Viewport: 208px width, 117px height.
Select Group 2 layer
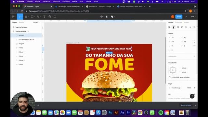[x=26, y=35]
